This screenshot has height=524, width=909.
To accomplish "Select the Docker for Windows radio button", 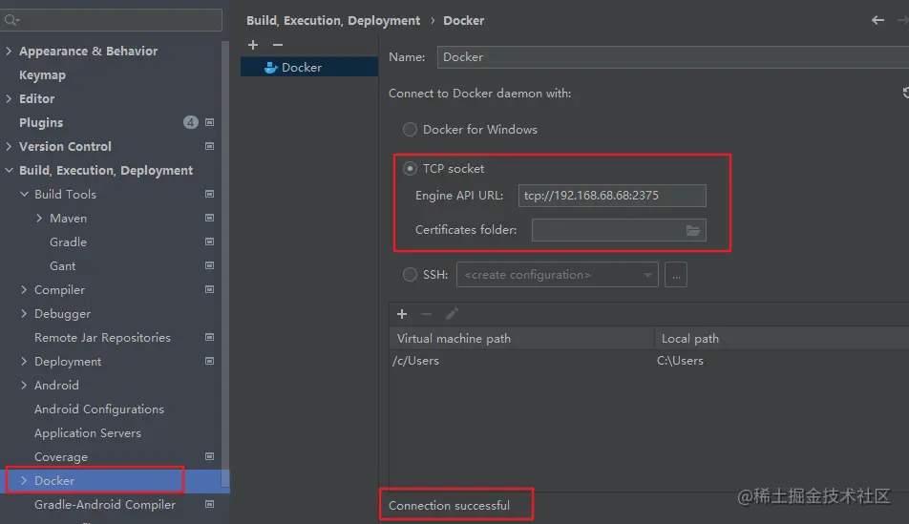I will coord(410,129).
